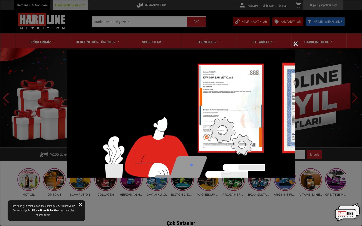Open KOMBİNASYONLAR page
Image resolution: width=362 pixels, height=226 pixels.
tap(251, 22)
